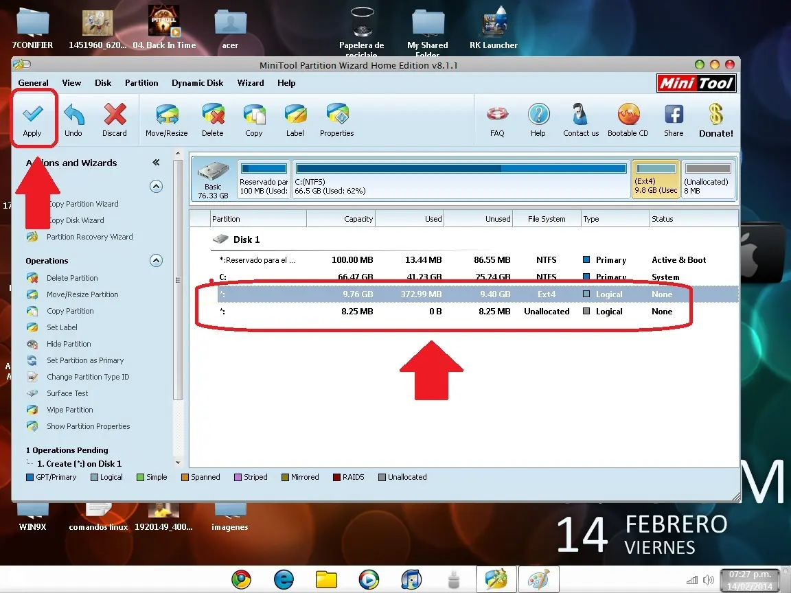This screenshot has width=791, height=593.
Task: Choose Move/Resize Partition in Operations
Action: click(82, 294)
